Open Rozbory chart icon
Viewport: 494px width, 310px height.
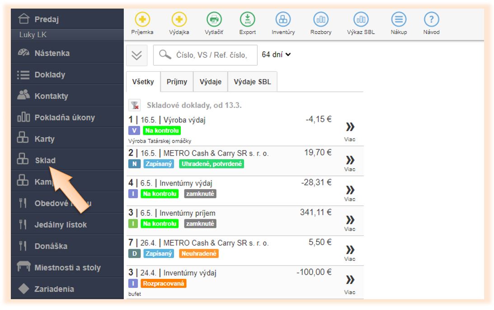(321, 20)
